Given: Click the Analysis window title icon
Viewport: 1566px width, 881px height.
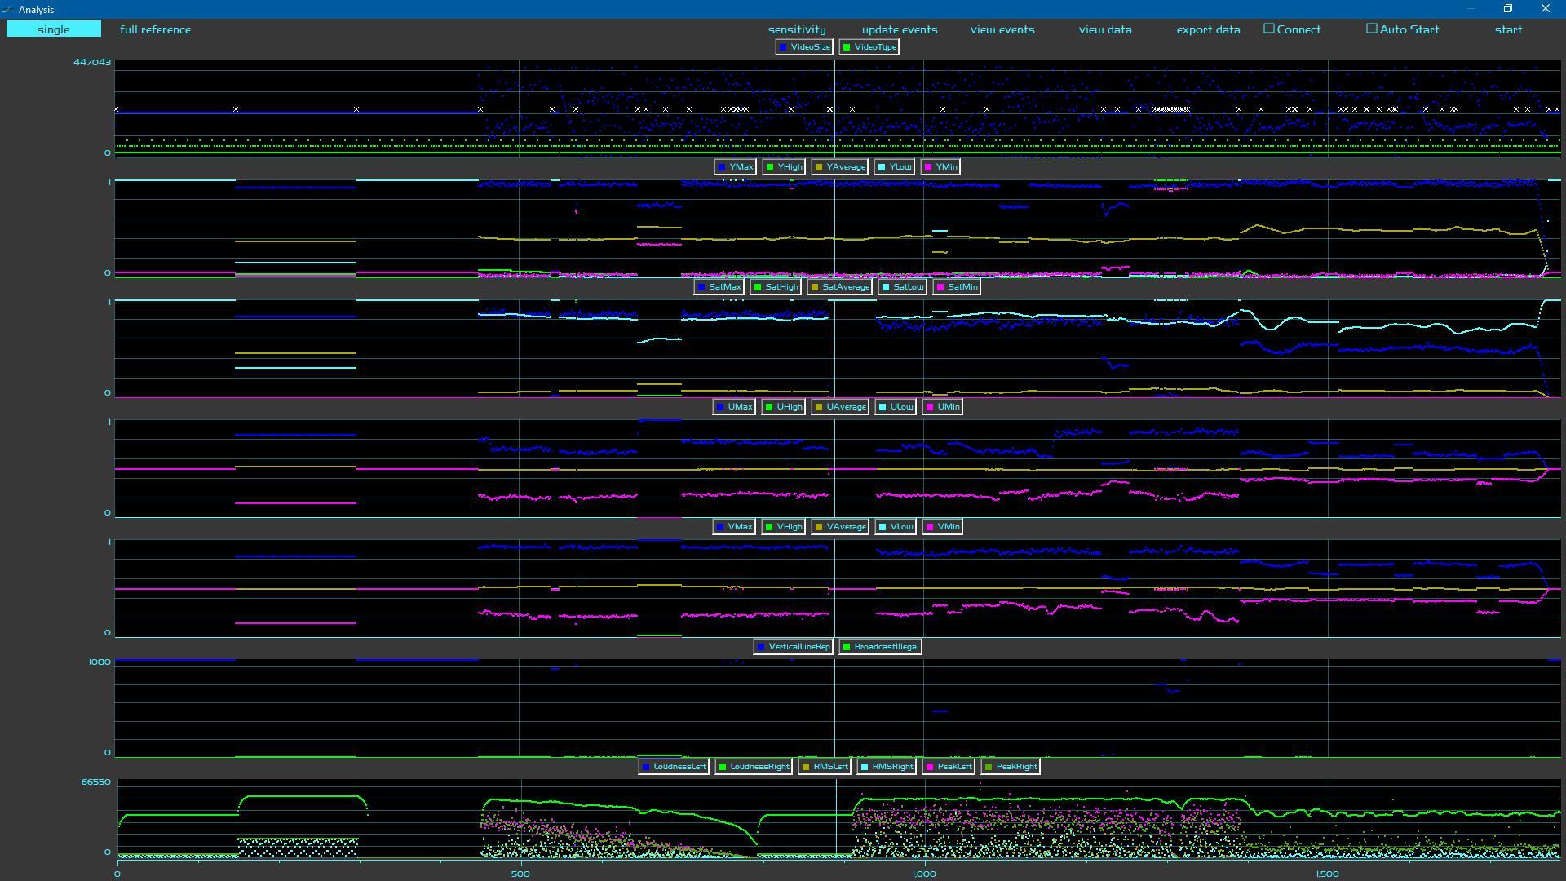Looking at the screenshot, I should tap(7, 9).
